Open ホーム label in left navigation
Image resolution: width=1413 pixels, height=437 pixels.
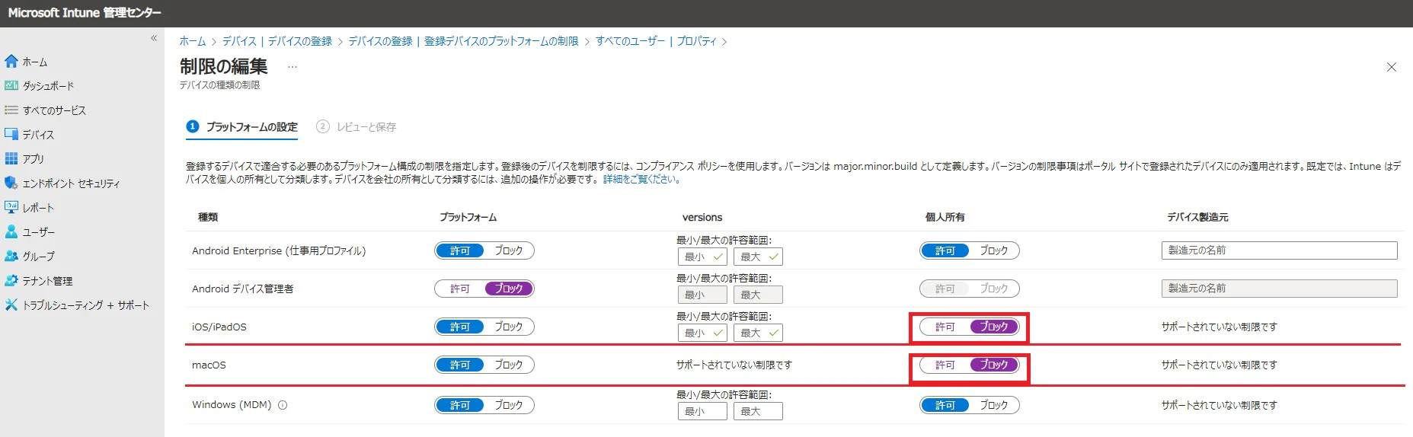(35, 62)
